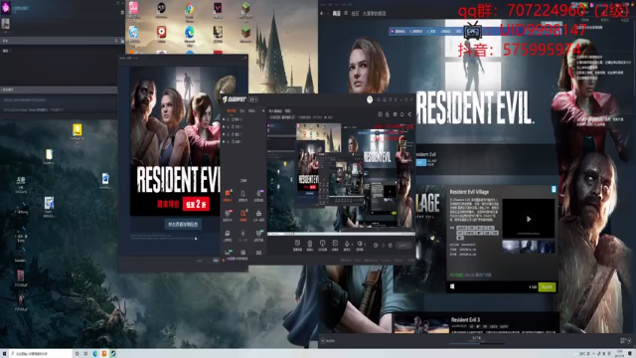This screenshot has height=358, width=636.
Task: Click the share icon in streaming app header
Action: click(x=409, y=114)
